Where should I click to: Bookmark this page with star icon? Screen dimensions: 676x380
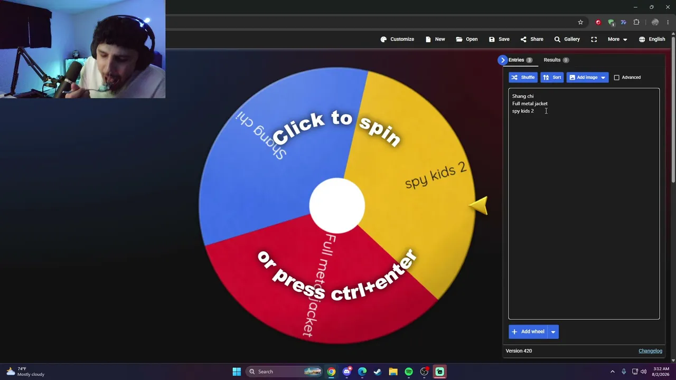click(580, 22)
